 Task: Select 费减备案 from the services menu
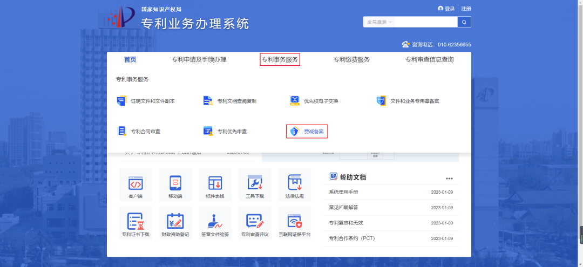pos(307,131)
